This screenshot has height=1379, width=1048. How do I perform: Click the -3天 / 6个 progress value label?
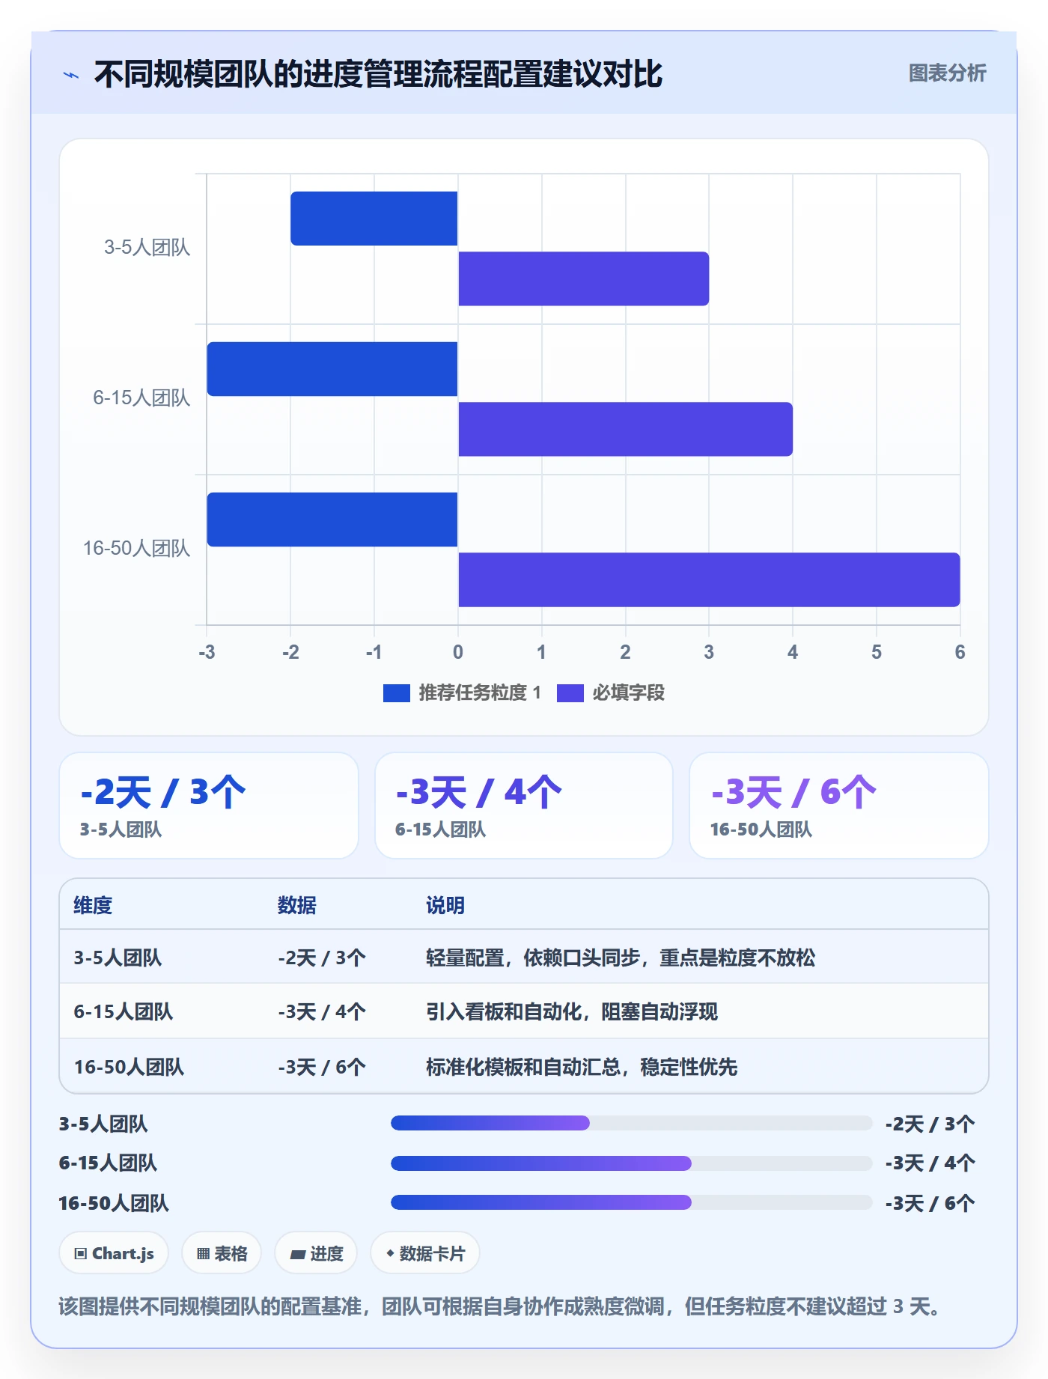click(930, 1203)
